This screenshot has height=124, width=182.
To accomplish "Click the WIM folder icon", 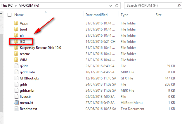I will [x=16, y=60].
